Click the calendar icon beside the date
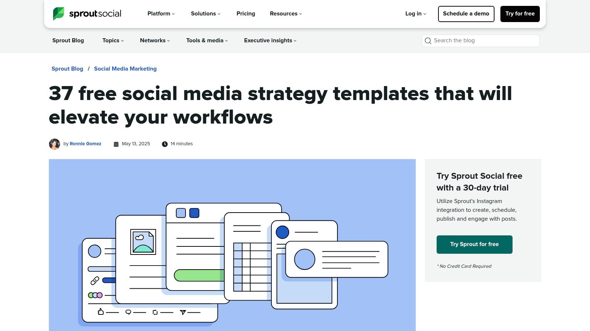Viewport: 590px width, 331px height. [116, 144]
